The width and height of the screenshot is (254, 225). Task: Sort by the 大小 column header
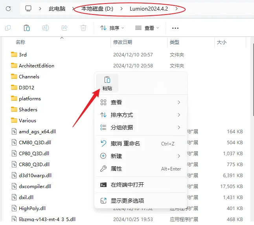(x=222, y=42)
